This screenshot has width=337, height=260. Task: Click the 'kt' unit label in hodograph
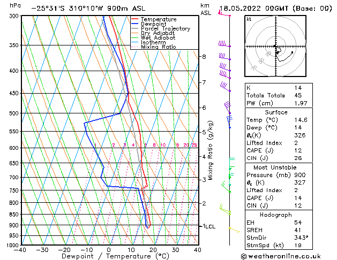tap(249, 19)
